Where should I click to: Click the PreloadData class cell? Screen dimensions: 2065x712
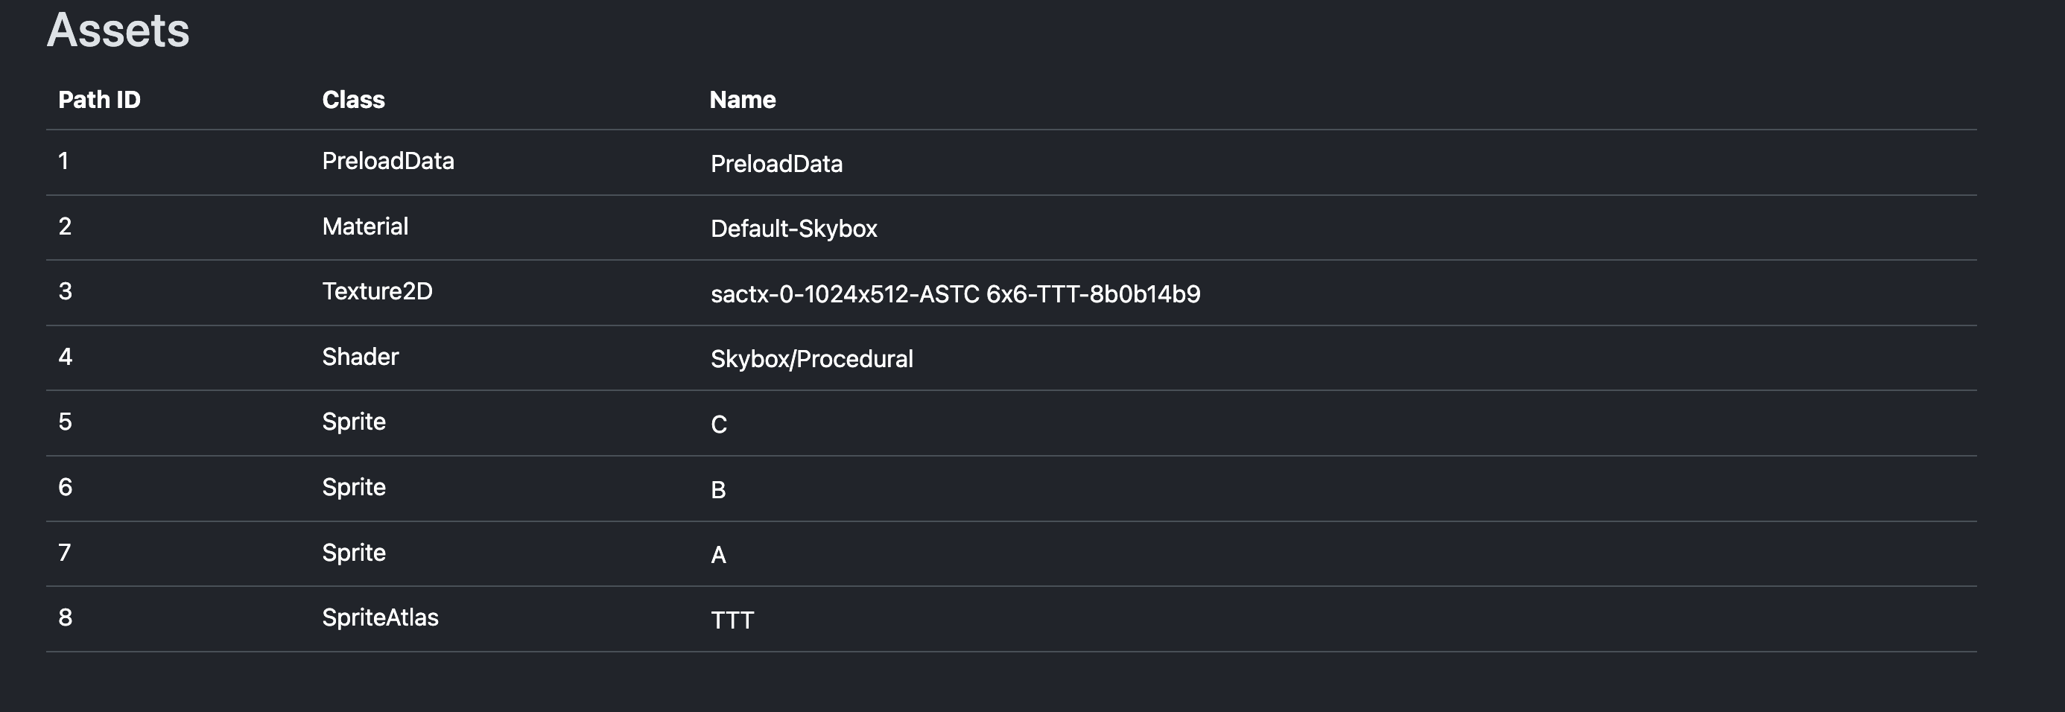pyautogui.click(x=388, y=160)
